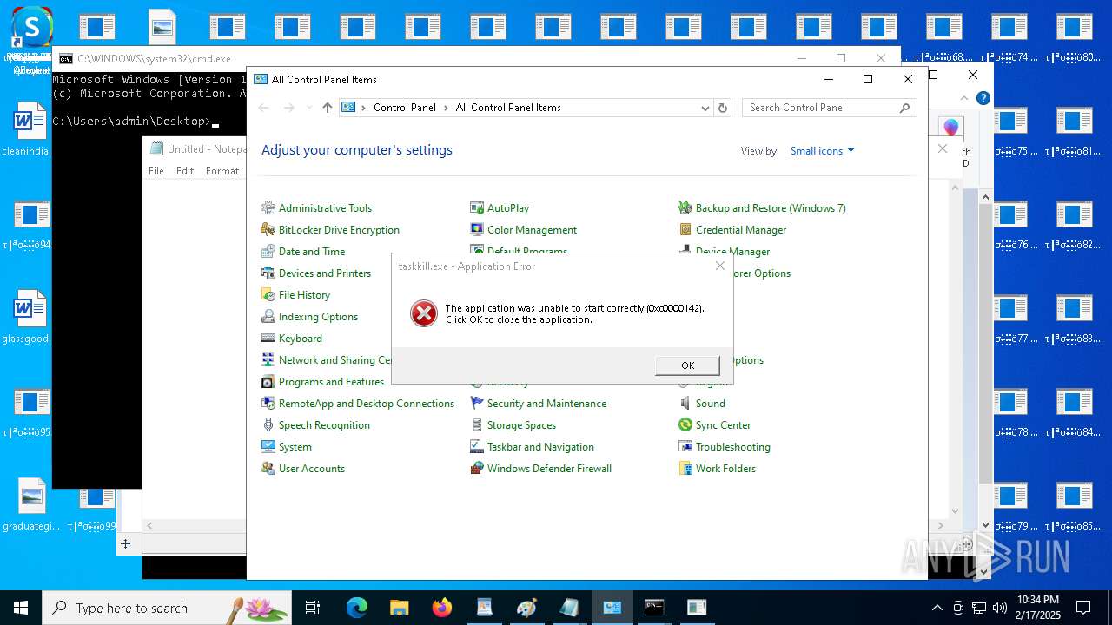Click the Sound speaker icon
Viewport: 1112px width, 625px height.
(685, 404)
